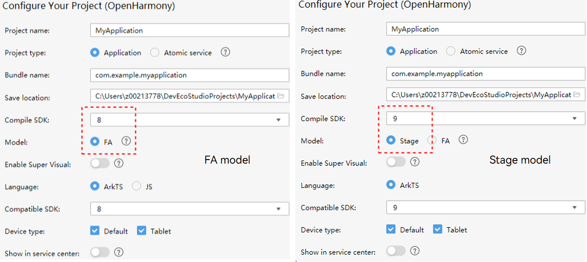Open Show in service center help, right panel
The height and width of the screenshot is (262, 587).
415,250
